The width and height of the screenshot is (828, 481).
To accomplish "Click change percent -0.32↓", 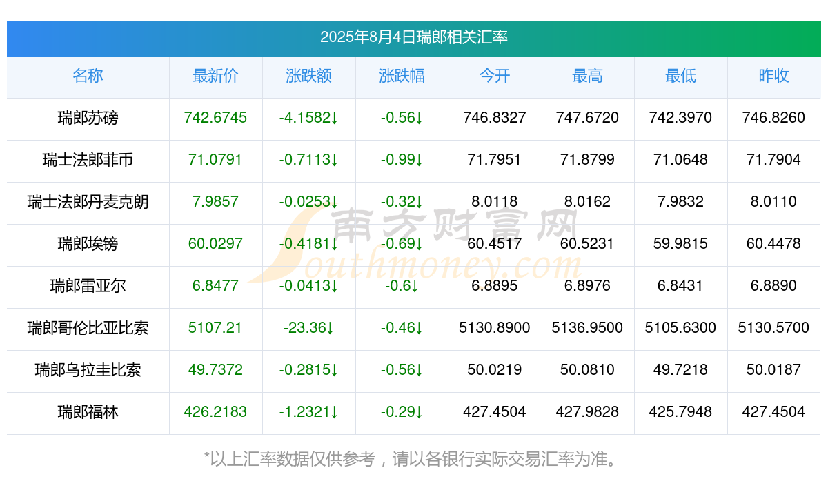I will click(x=402, y=202).
